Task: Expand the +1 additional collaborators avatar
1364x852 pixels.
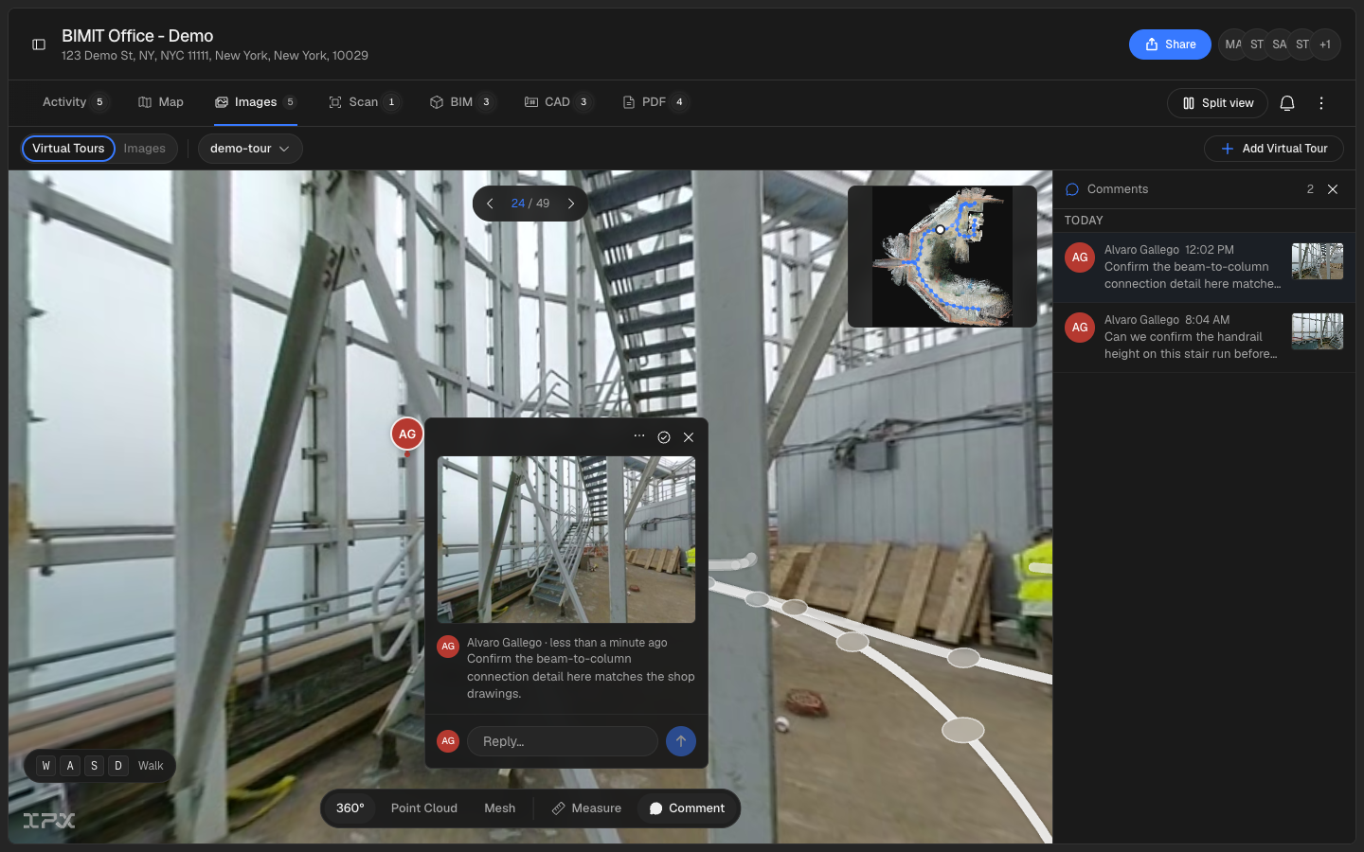Action: [x=1325, y=44]
